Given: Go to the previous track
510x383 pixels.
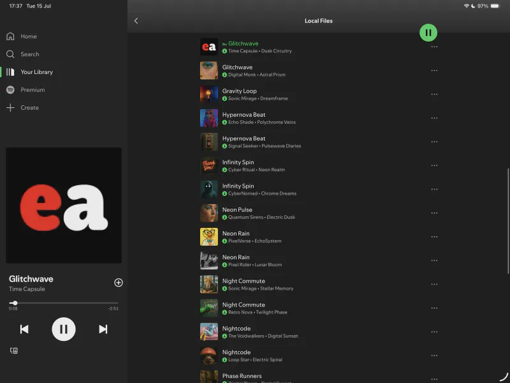Looking at the screenshot, I should pos(24,329).
